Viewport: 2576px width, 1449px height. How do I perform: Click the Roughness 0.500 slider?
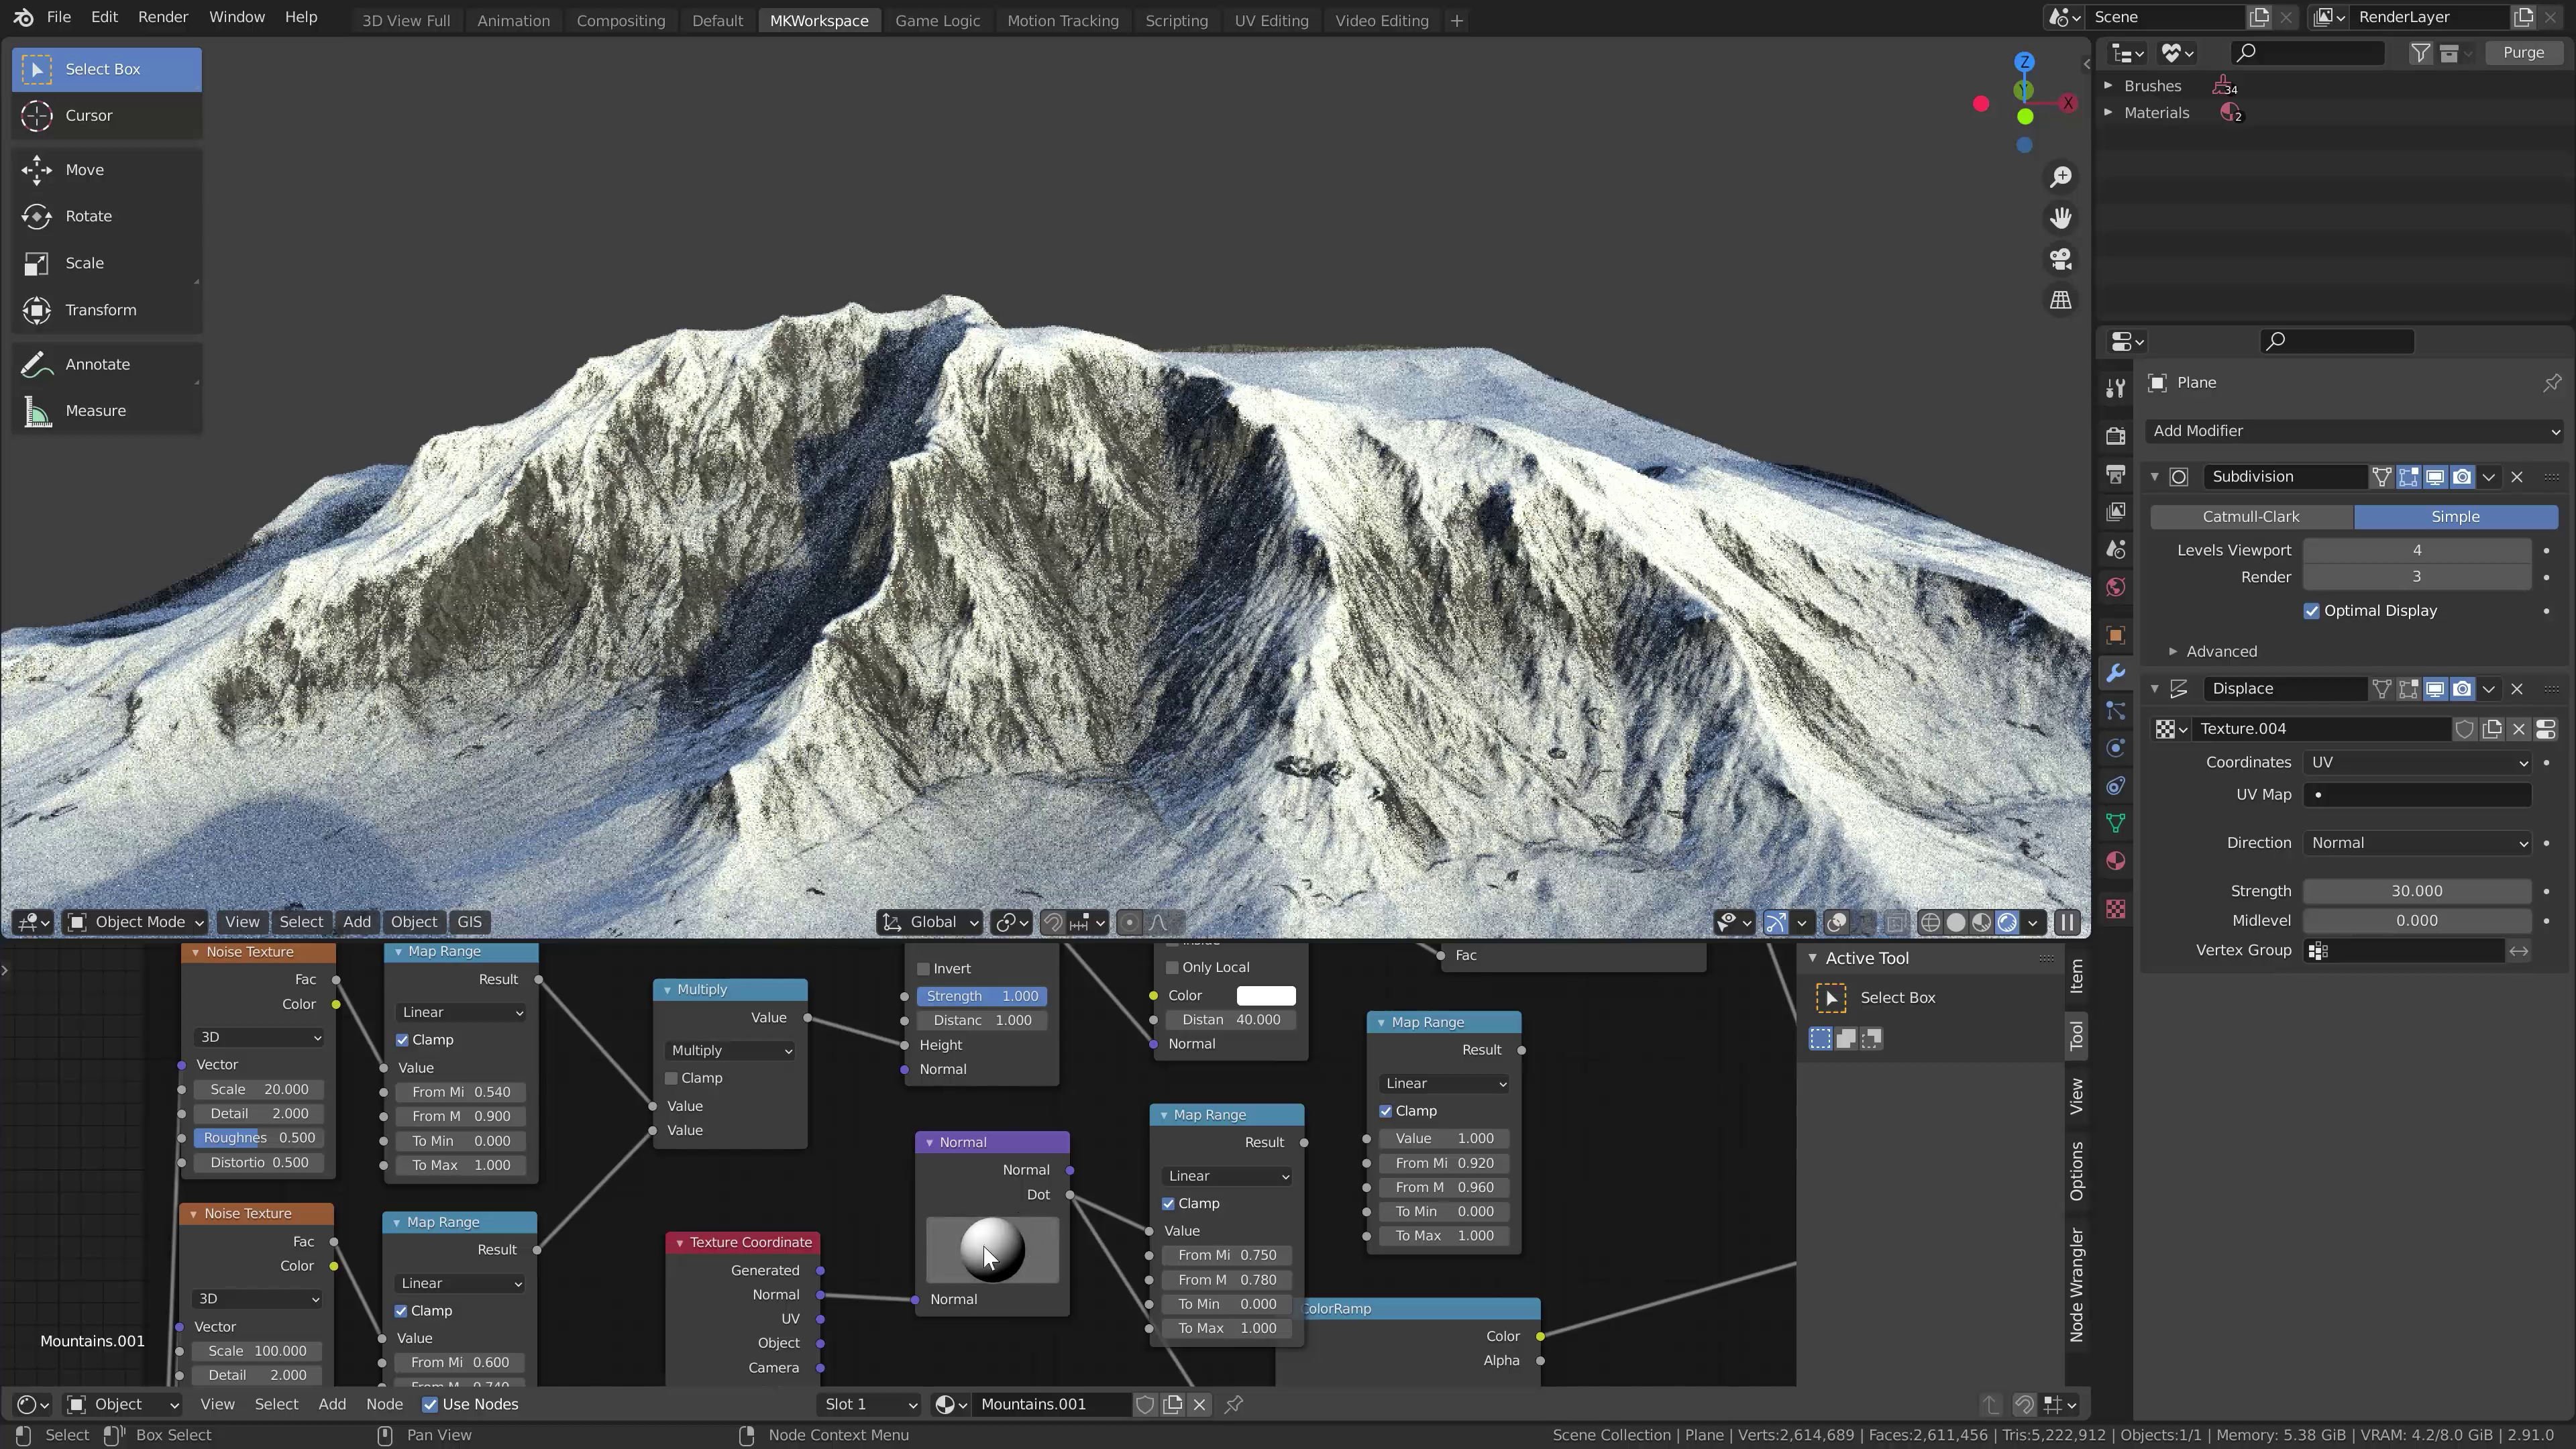(259, 1138)
